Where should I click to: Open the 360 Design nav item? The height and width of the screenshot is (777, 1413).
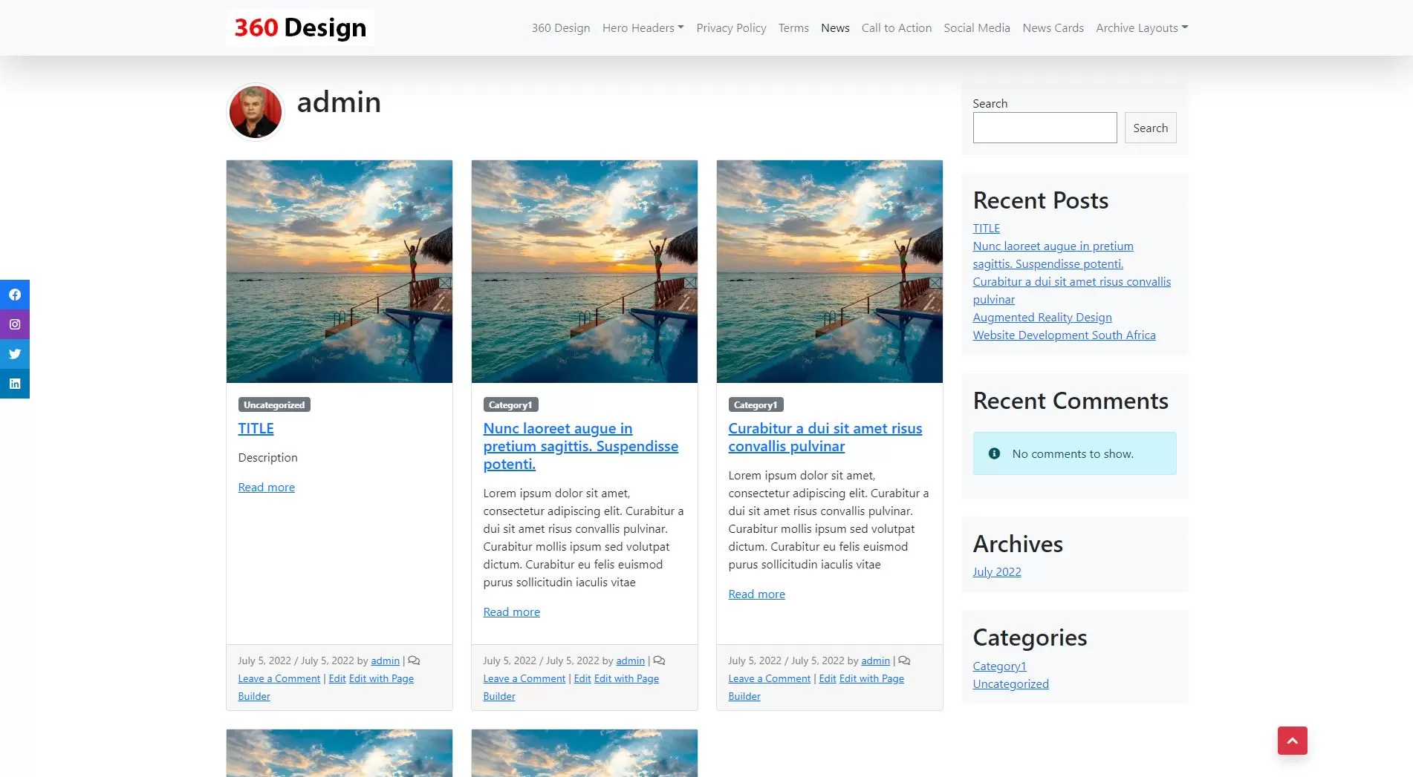[561, 27]
